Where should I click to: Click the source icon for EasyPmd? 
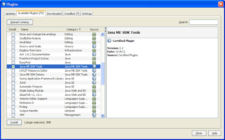(94, 62)
